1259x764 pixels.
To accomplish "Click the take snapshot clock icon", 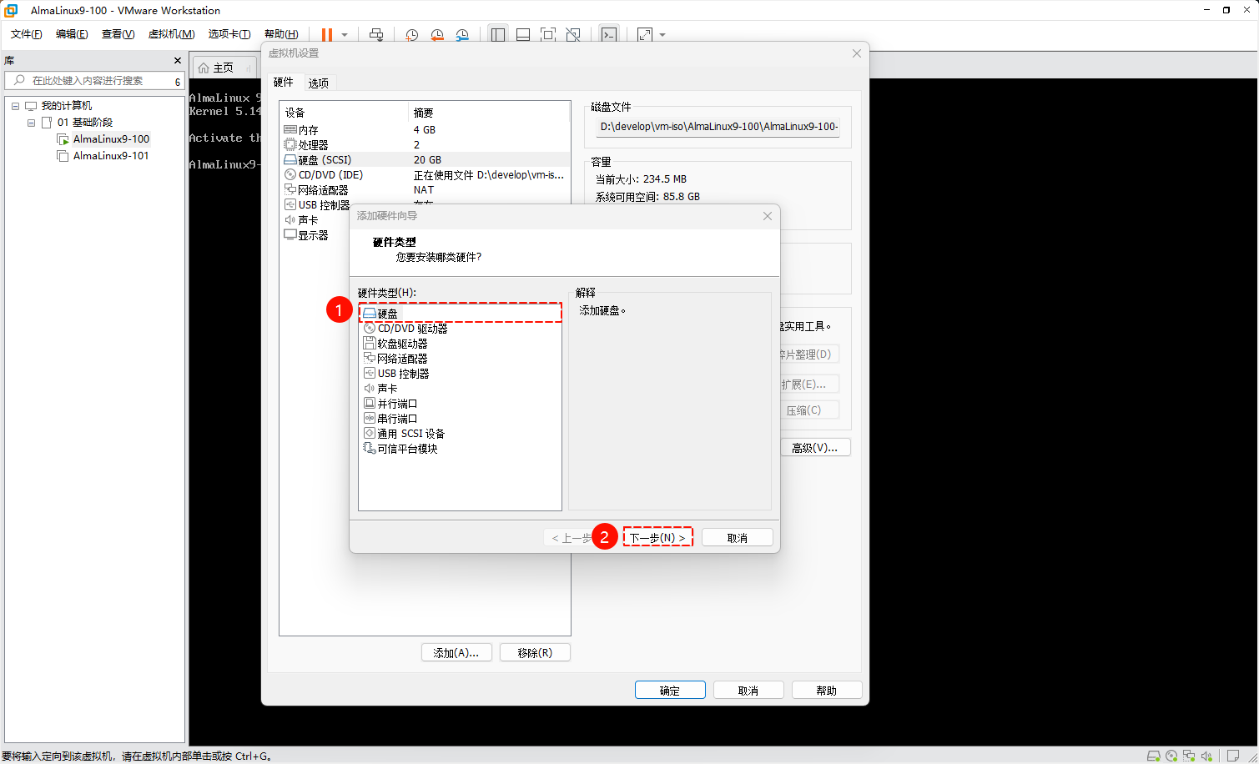I will (411, 34).
